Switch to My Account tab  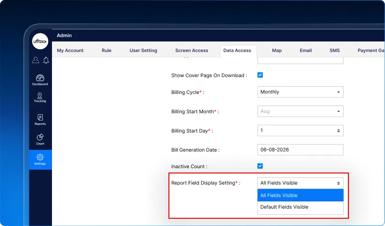(x=70, y=51)
